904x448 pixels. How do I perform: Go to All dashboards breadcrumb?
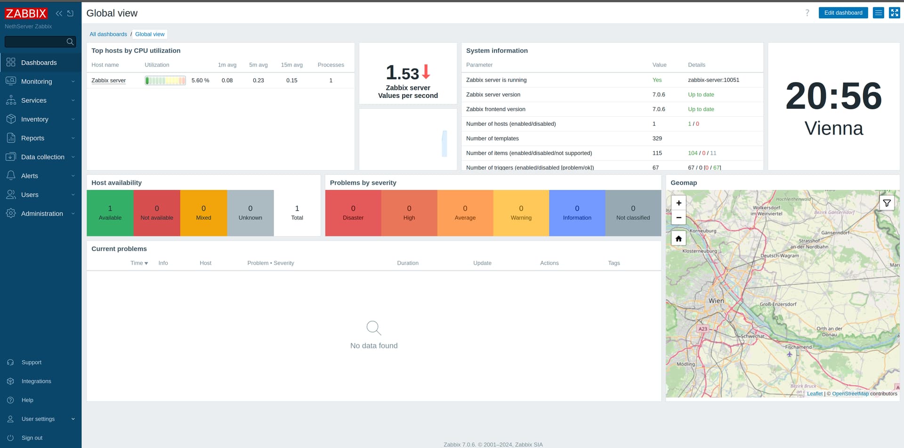click(108, 34)
